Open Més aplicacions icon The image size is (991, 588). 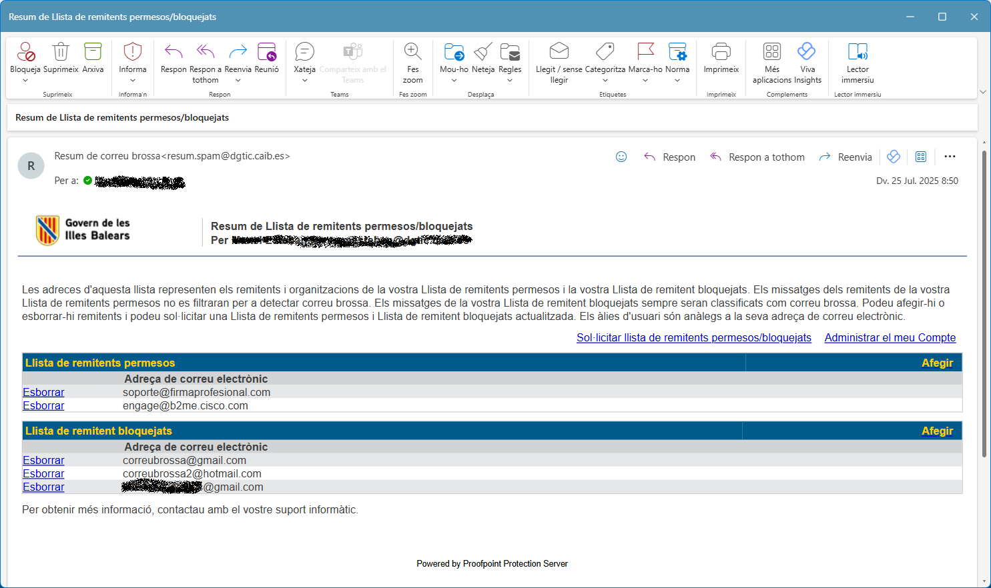(x=772, y=51)
